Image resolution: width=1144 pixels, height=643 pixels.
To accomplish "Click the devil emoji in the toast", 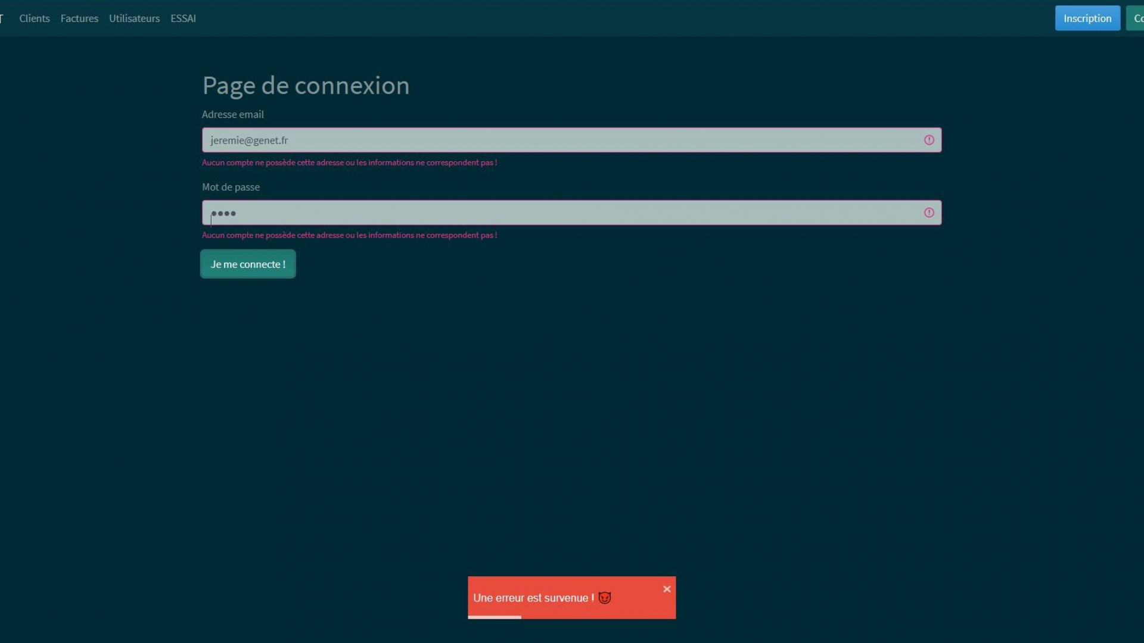I will point(605,598).
